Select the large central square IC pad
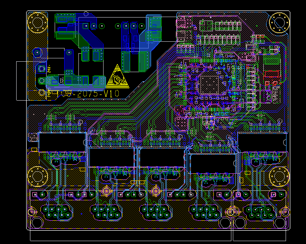The image size is (306, 244). pos(210,84)
